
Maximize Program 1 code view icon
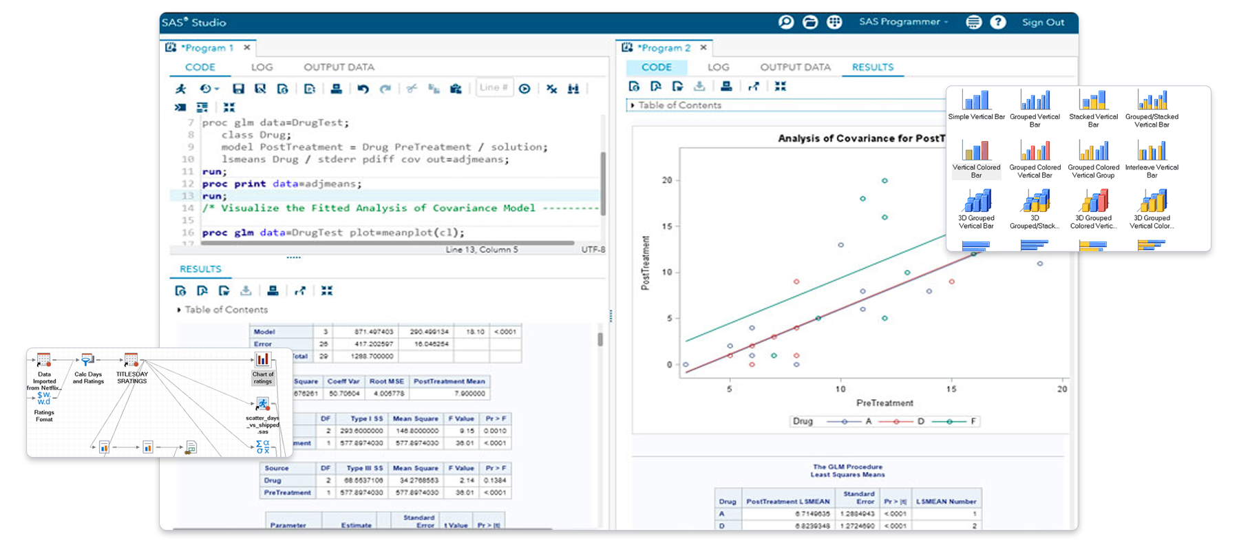(x=229, y=107)
